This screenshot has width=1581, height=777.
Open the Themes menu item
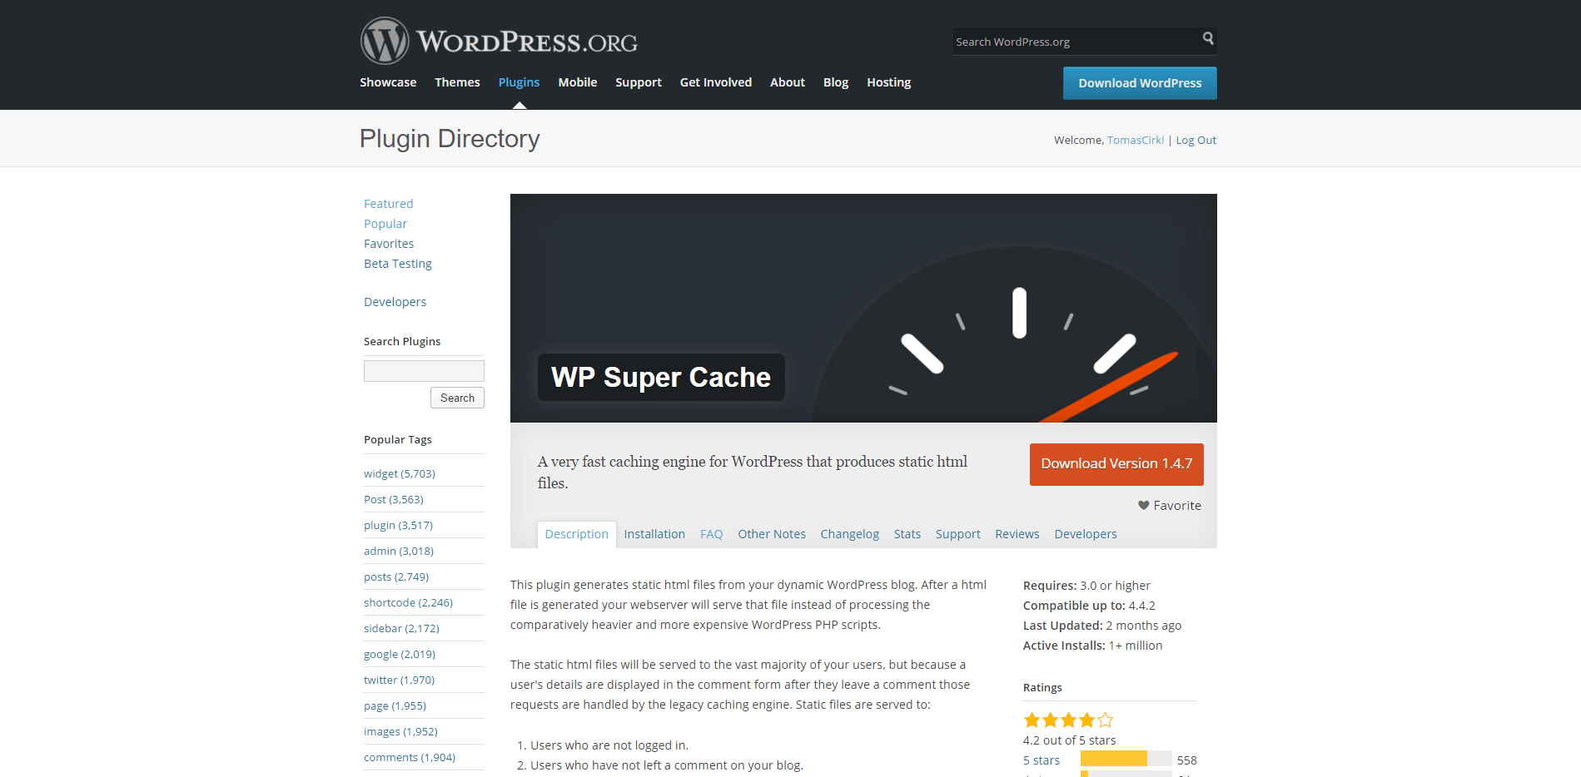coord(457,82)
